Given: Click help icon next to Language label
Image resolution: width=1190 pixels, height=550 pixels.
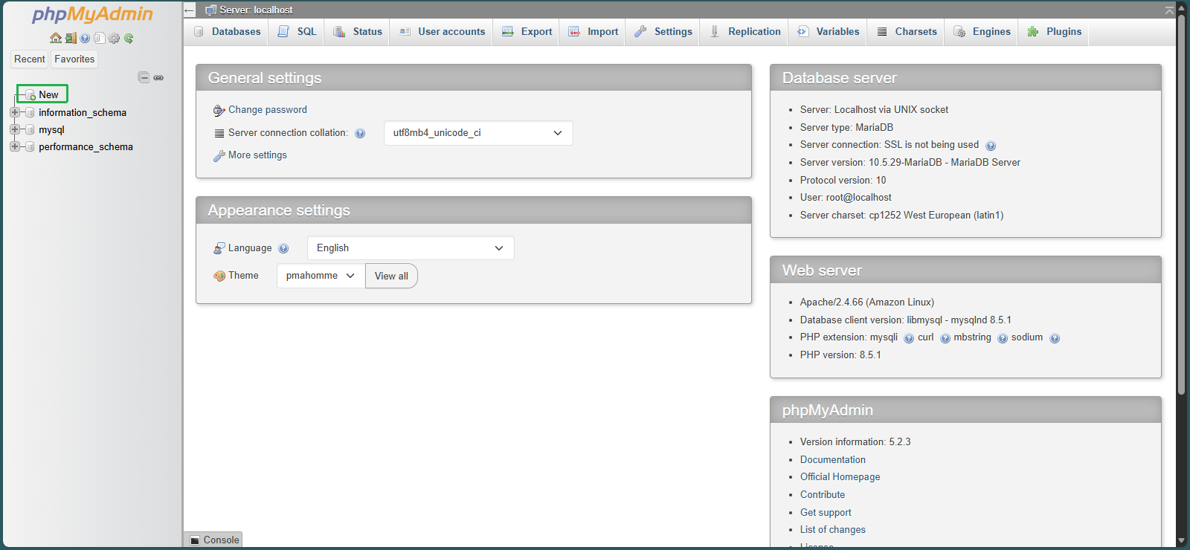Looking at the screenshot, I should (283, 249).
